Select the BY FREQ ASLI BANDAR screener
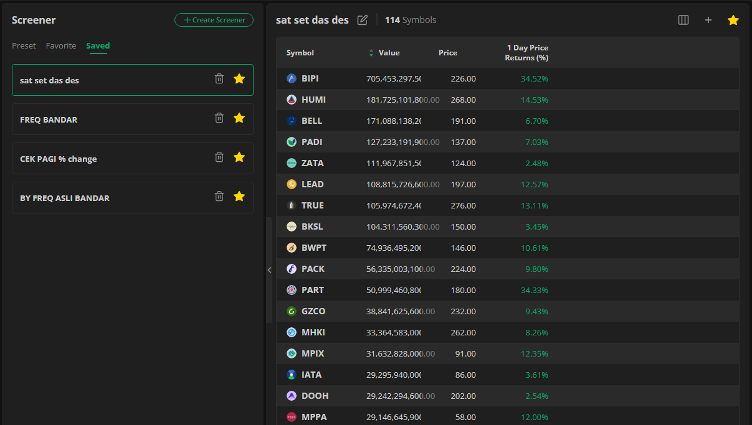Viewport: 752px width, 425px height. (x=65, y=198)
